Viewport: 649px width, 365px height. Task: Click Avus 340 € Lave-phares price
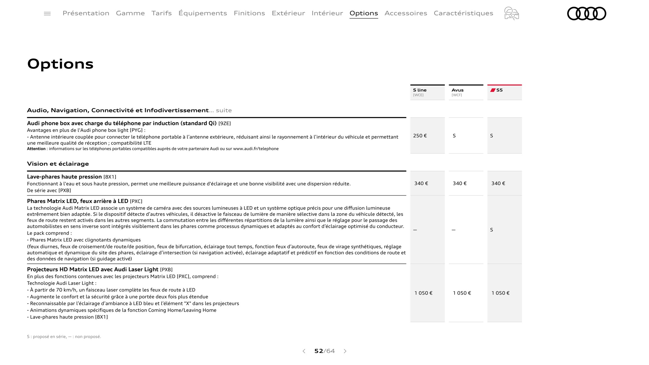tap(466, 183)
